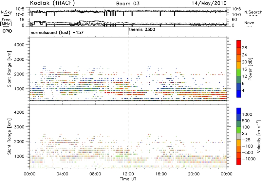Click the '28' tick on Power colorbar

244,48
